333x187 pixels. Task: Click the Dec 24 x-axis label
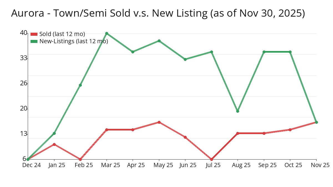[x=31, y=165]
